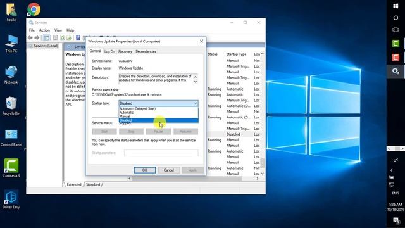The width and height of the screenshot is (405, 228).
Task: Click the Start parameters input field
Action: click(x=161, y=153)
